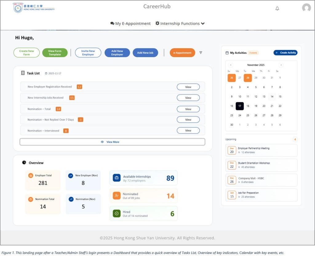Screen dimensions: 315x259
Task: Click the Nominated person icon
Action: tap(117, 196)
